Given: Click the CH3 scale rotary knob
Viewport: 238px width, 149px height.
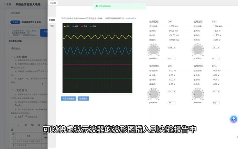Looking at the screenshot, I should pos(153,94).
